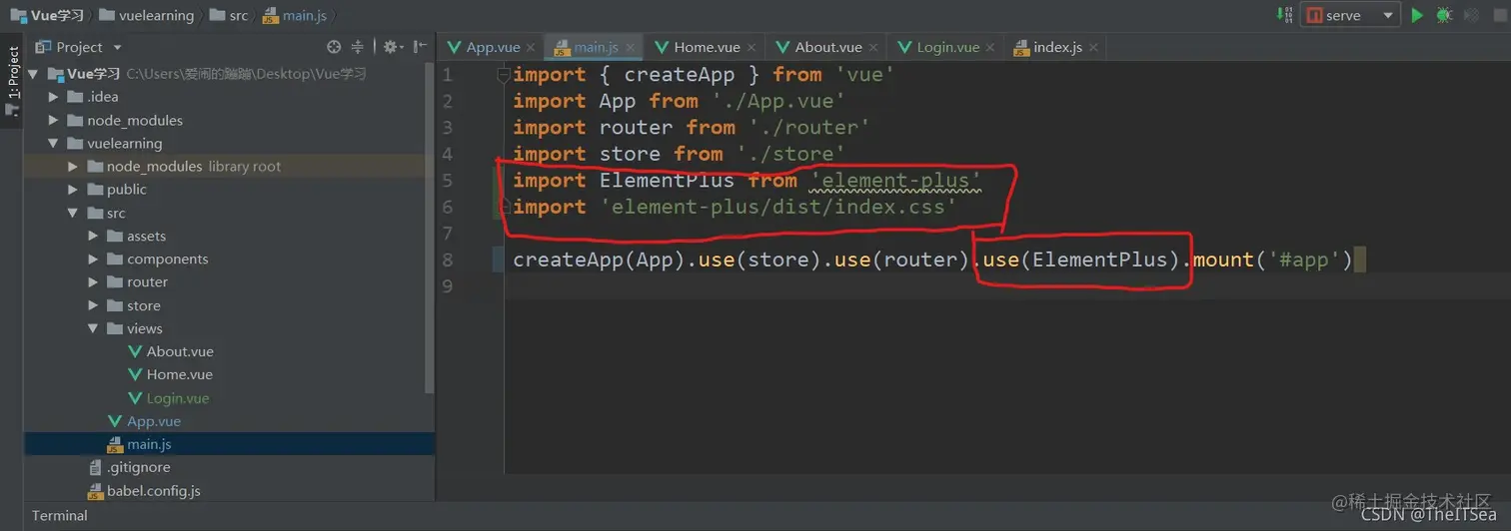Click the main.js breadcrumb
Screen dimensions: 1511x531
(295, 15)
